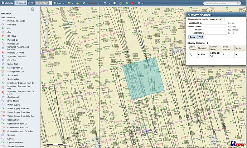Click the Texas RRC logo
The width and height of the screenshot is (247, 148).
(x=237, y=143)
